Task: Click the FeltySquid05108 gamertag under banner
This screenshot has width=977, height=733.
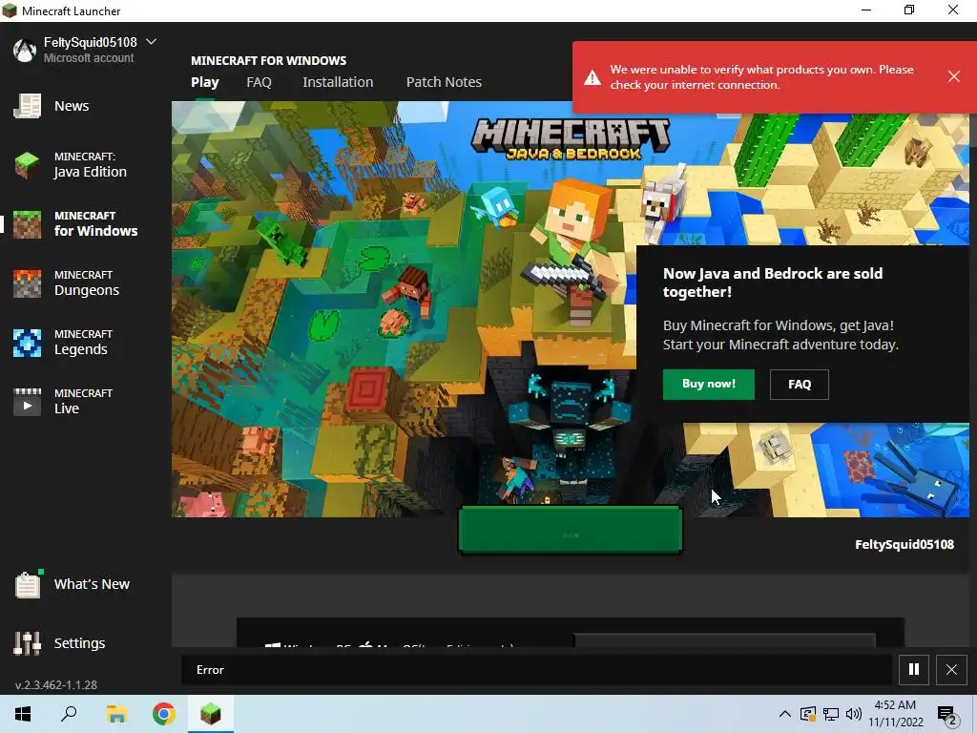Action: [x=904, y=544]
